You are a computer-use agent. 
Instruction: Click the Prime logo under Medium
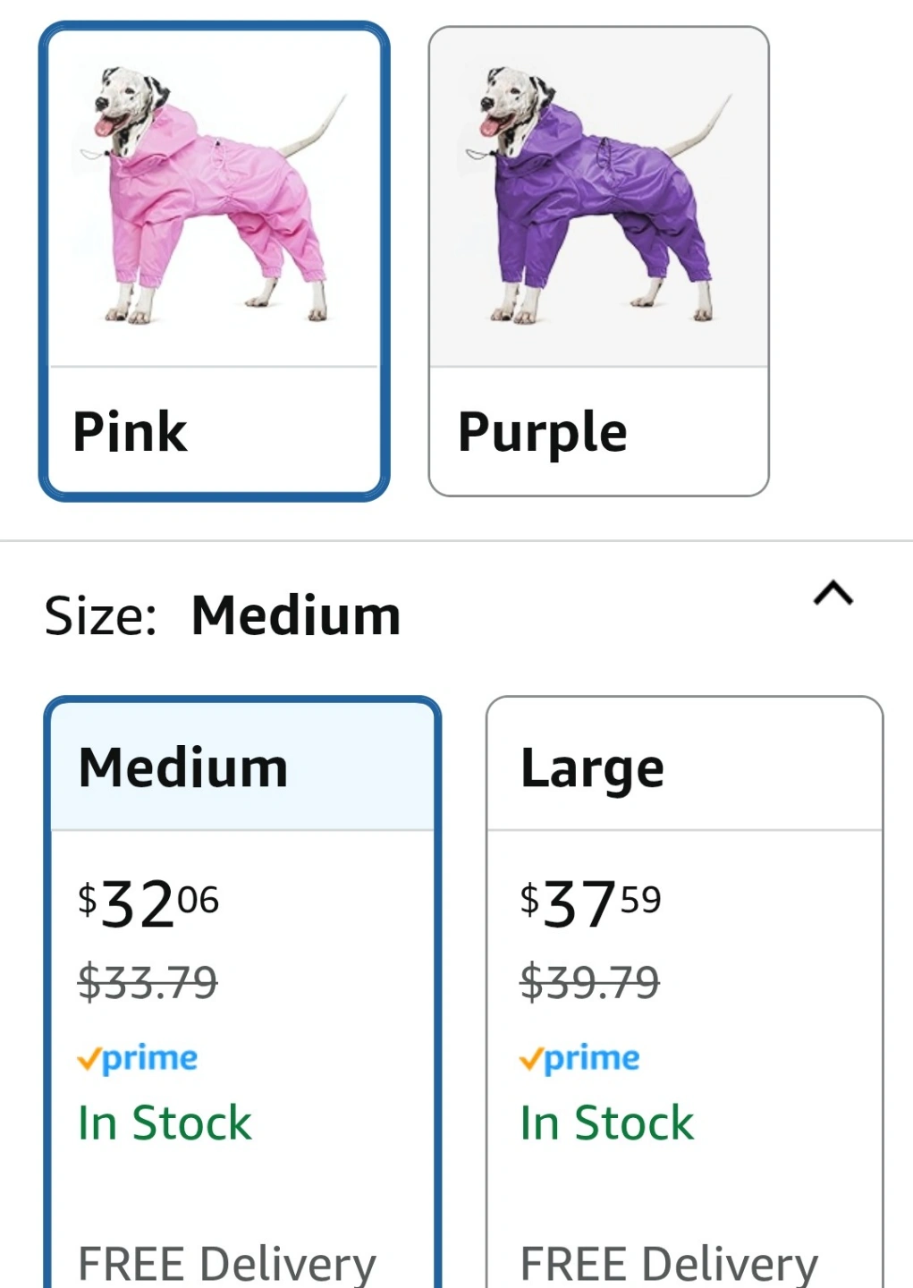(138, 1059)
